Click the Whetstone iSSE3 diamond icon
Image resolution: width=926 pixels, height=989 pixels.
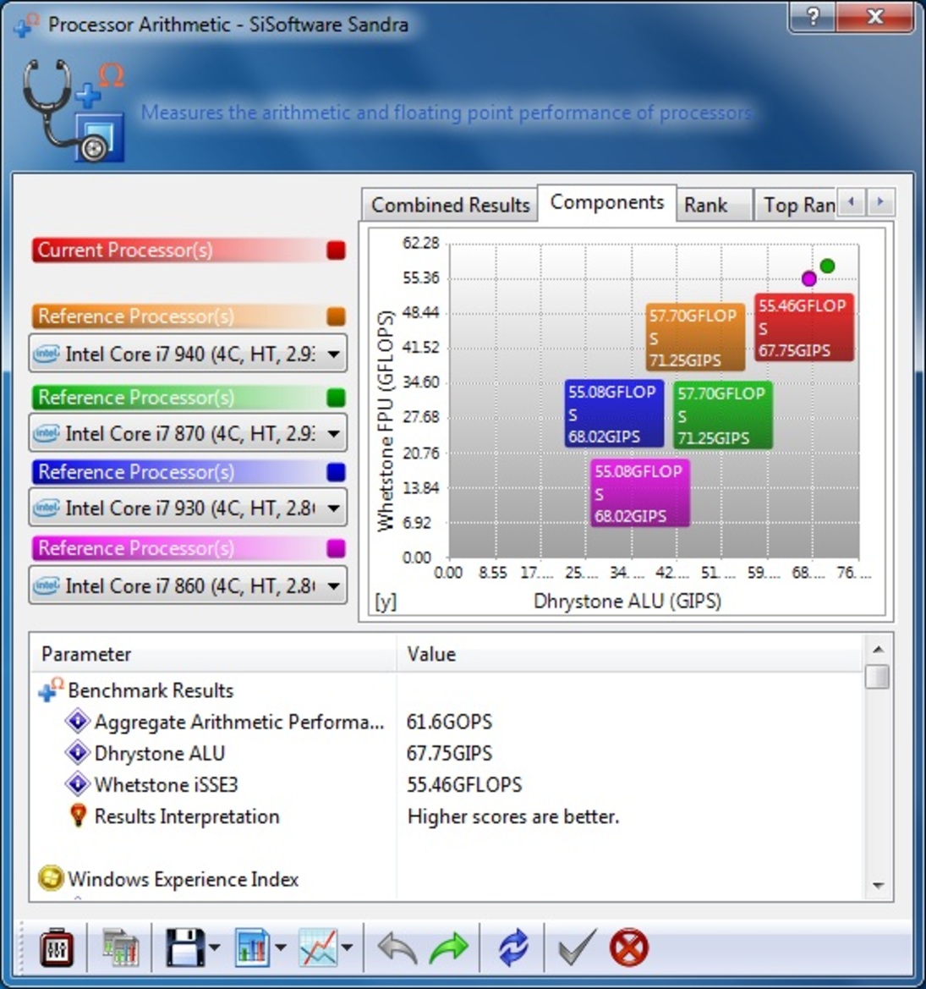[78, 783]
